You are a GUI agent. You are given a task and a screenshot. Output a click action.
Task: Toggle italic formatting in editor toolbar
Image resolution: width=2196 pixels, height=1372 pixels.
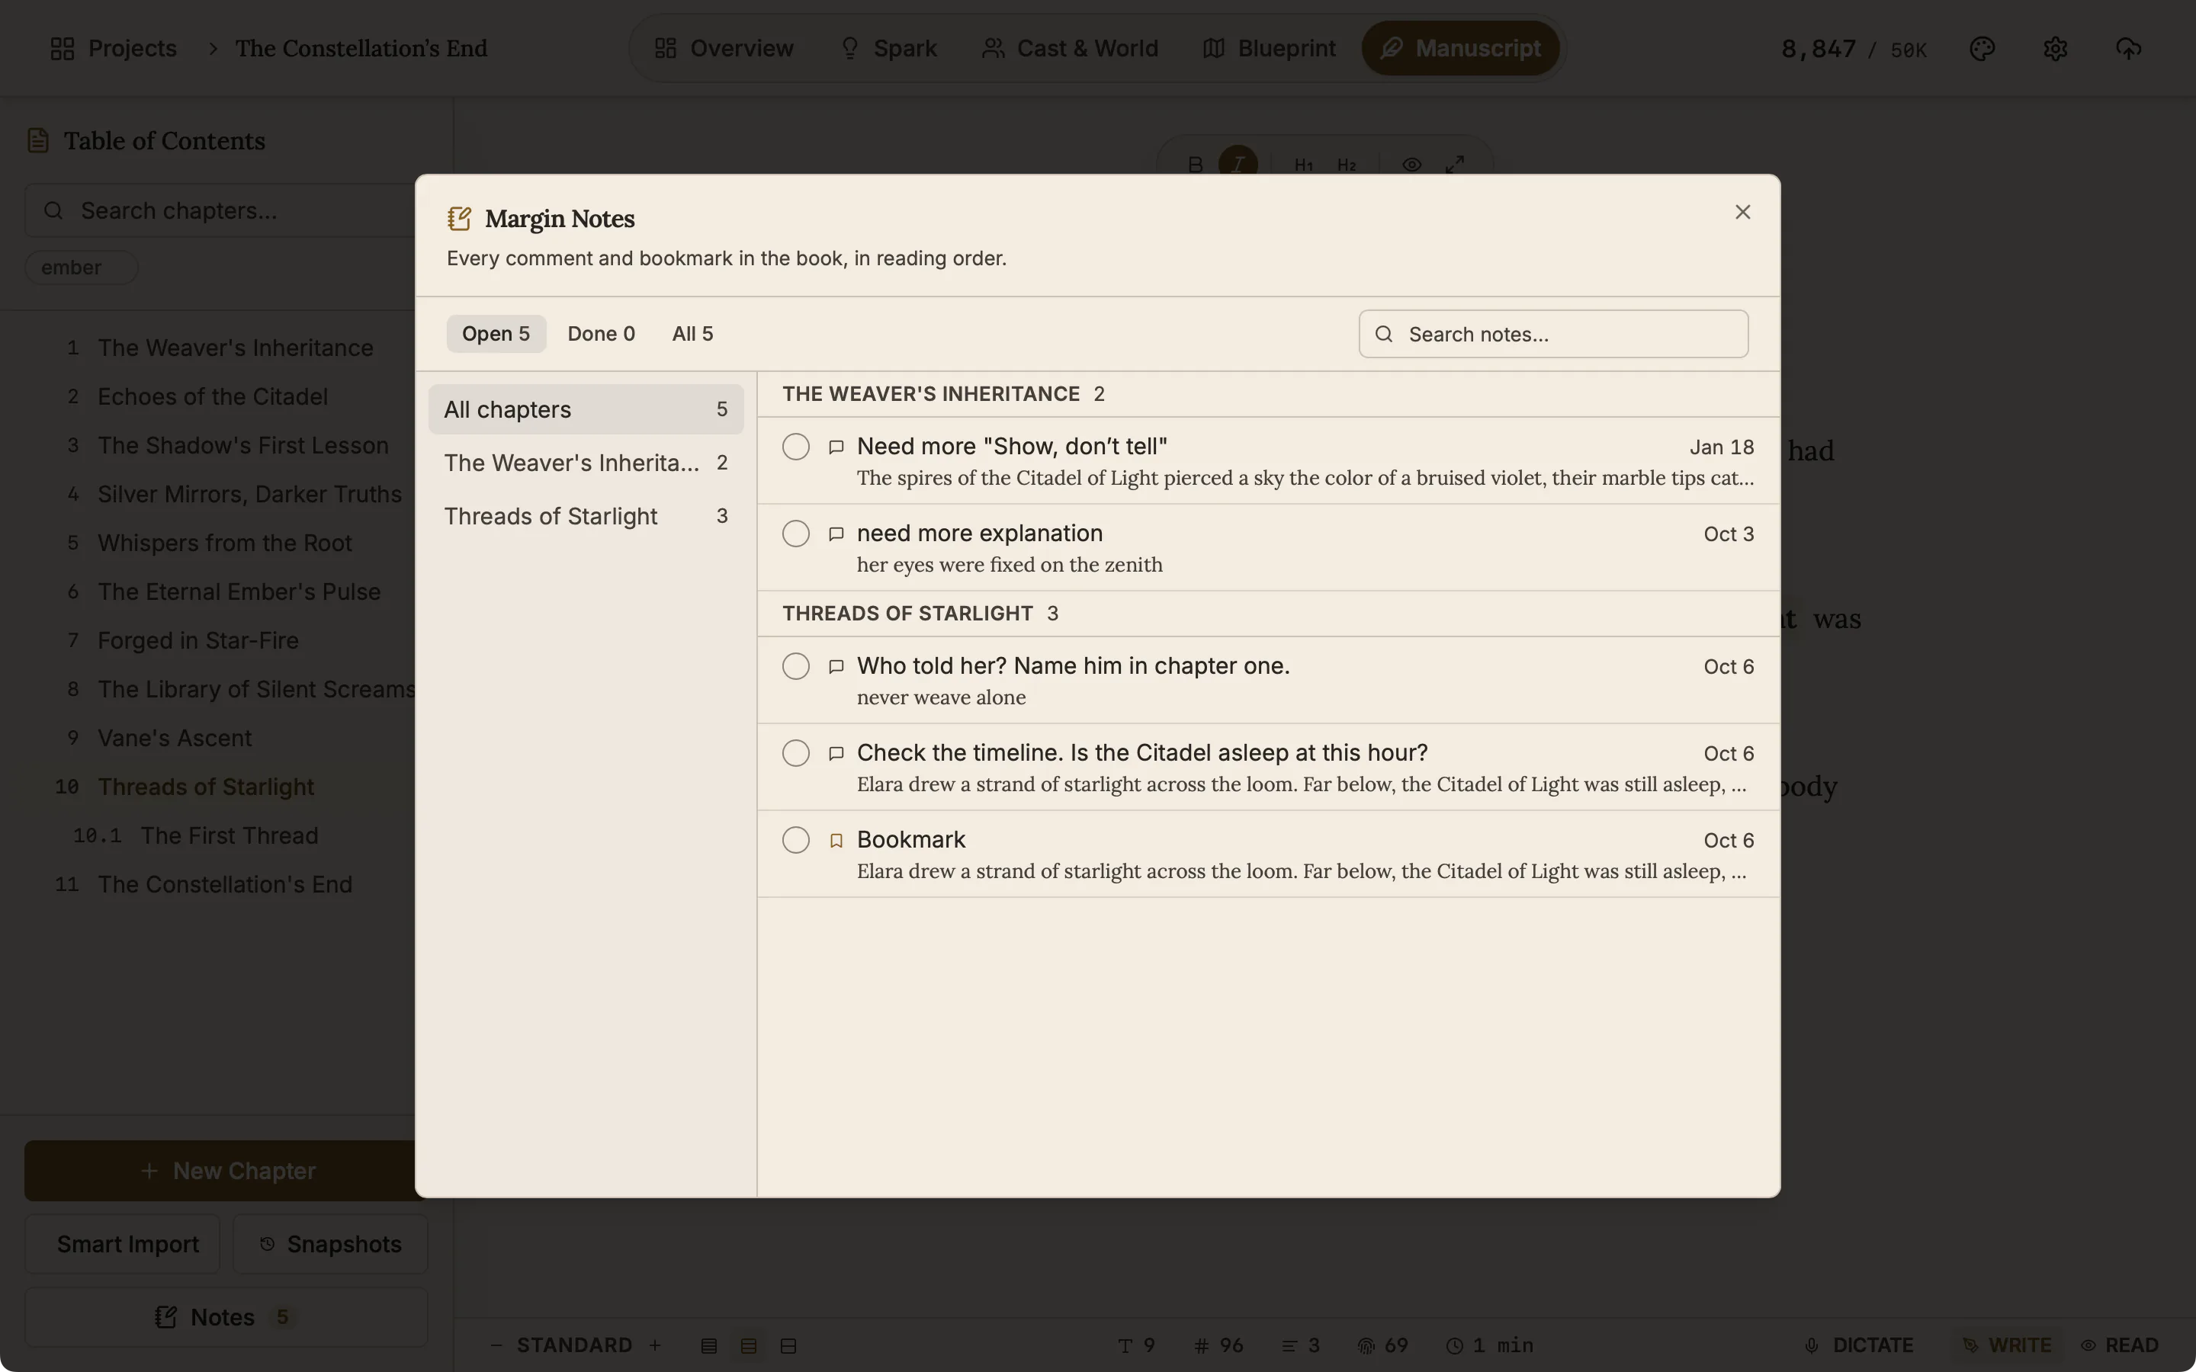[1238, 164]
